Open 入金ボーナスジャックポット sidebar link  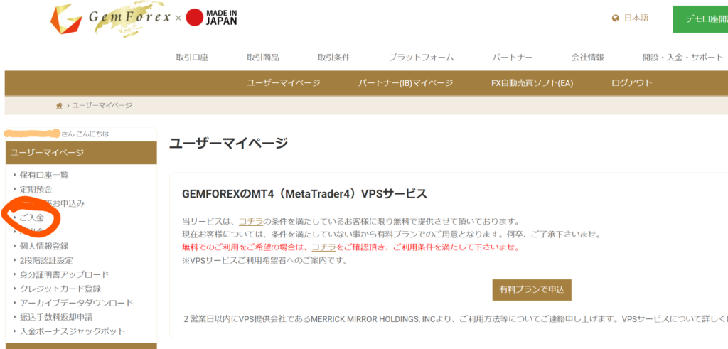point(73,331)
